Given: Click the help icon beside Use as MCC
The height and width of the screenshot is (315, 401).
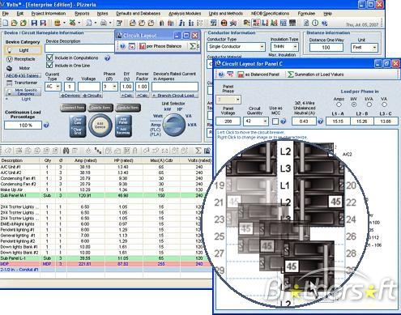Looking at the screenshot, I should (x=283, y=121).
